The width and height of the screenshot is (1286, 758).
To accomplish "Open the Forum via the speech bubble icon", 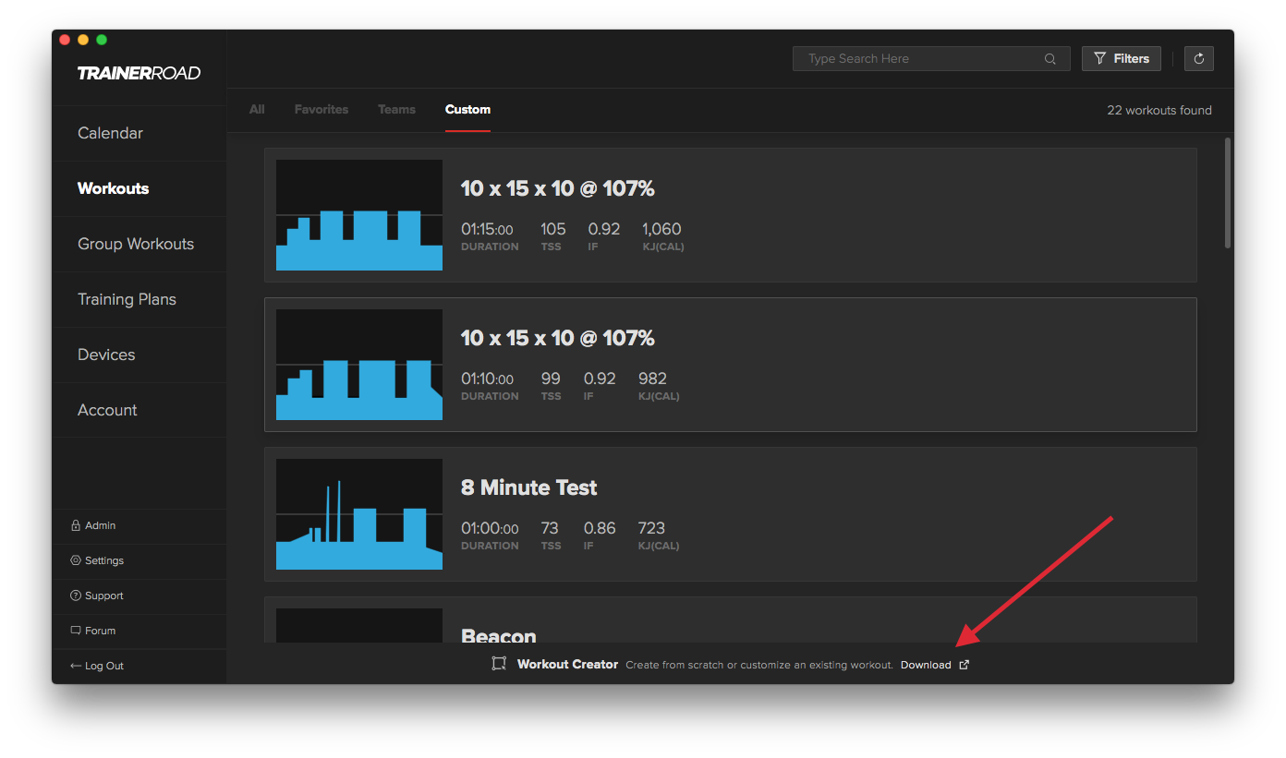I will tap(76, 631).
